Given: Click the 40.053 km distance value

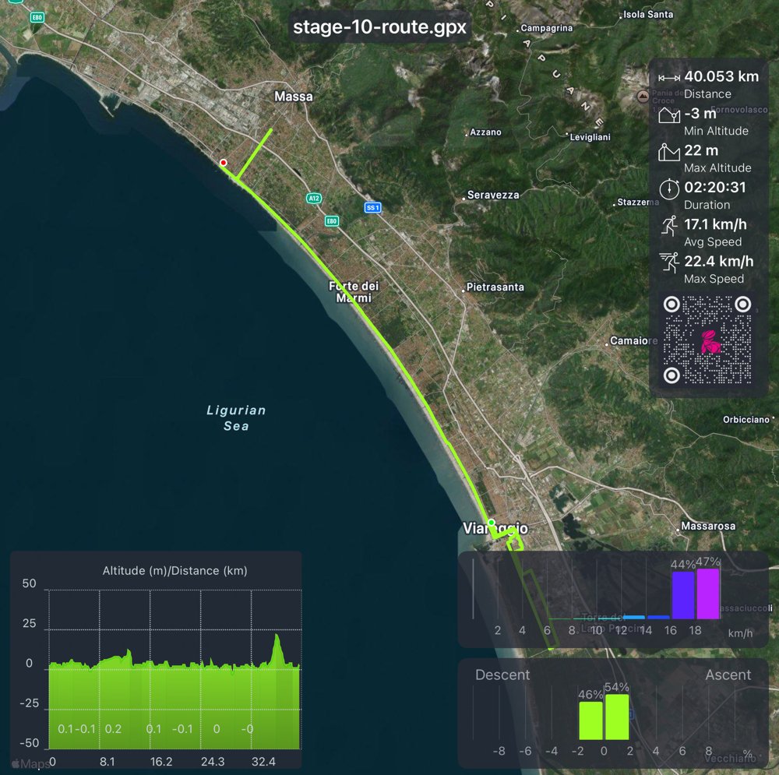Looking at the screenshot, I should click(x=721, y=76).
